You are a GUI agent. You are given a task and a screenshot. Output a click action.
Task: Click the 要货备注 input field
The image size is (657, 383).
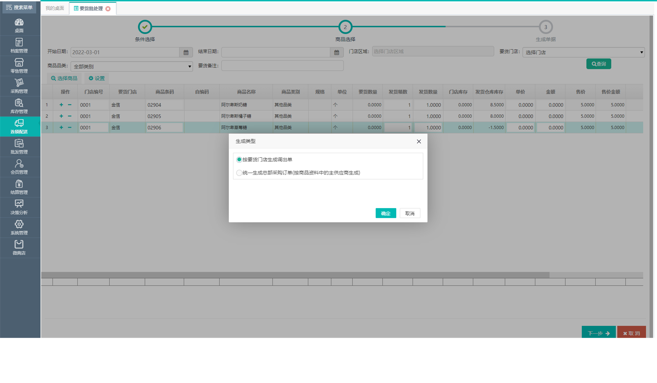(x=282, y=66)
